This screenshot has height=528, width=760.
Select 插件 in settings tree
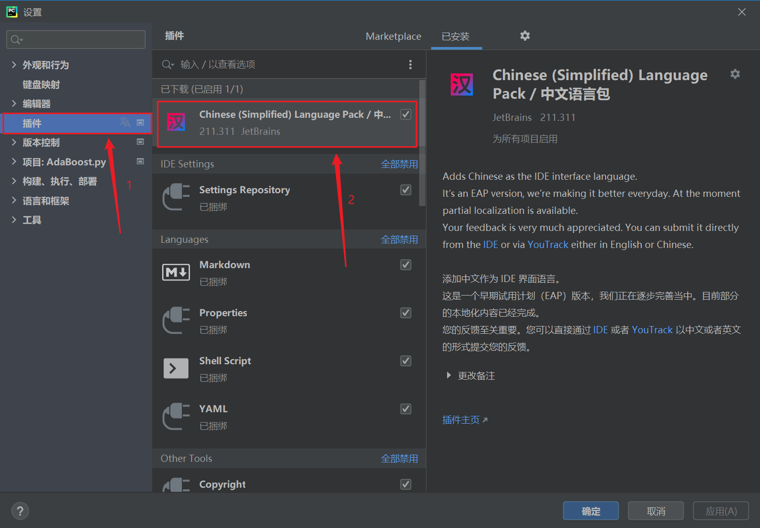coord(32,123)
